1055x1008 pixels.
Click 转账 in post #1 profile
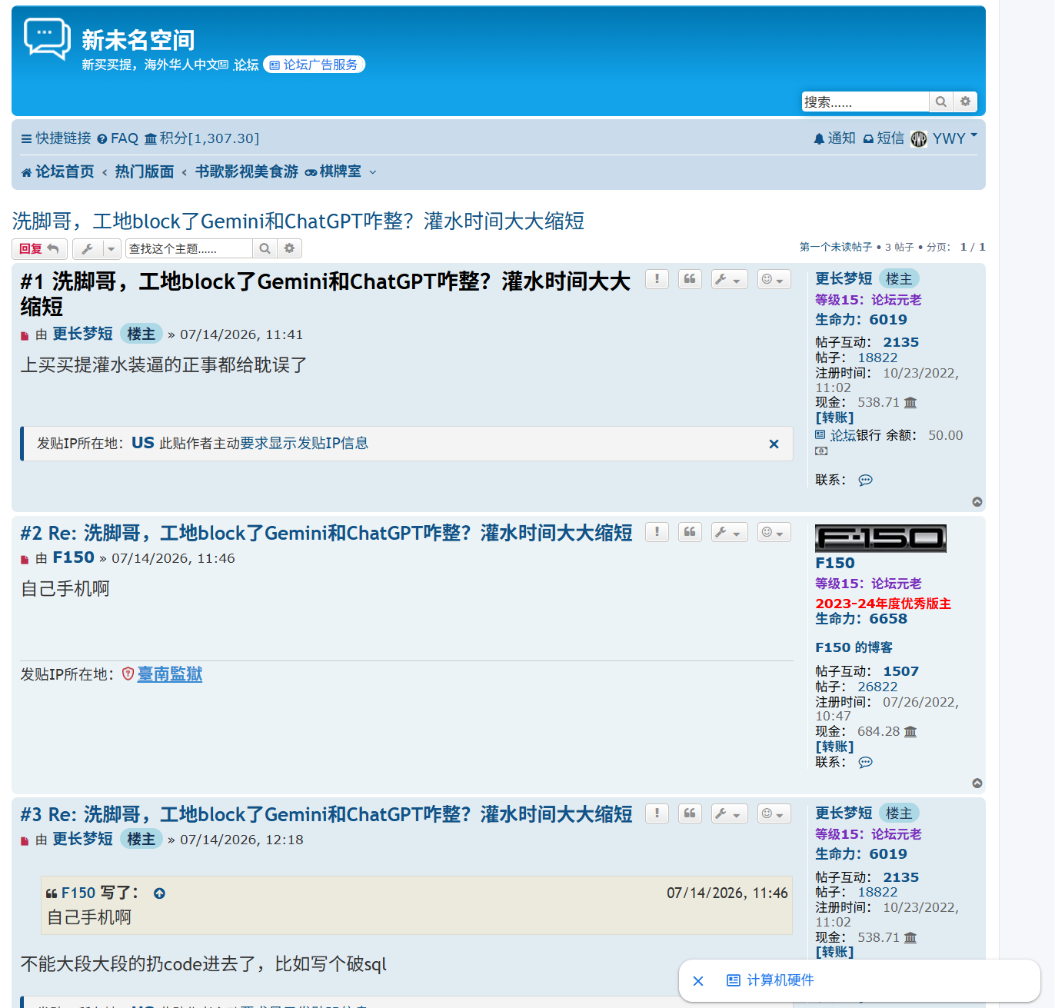pyautogui.click(x=834, y=418)
